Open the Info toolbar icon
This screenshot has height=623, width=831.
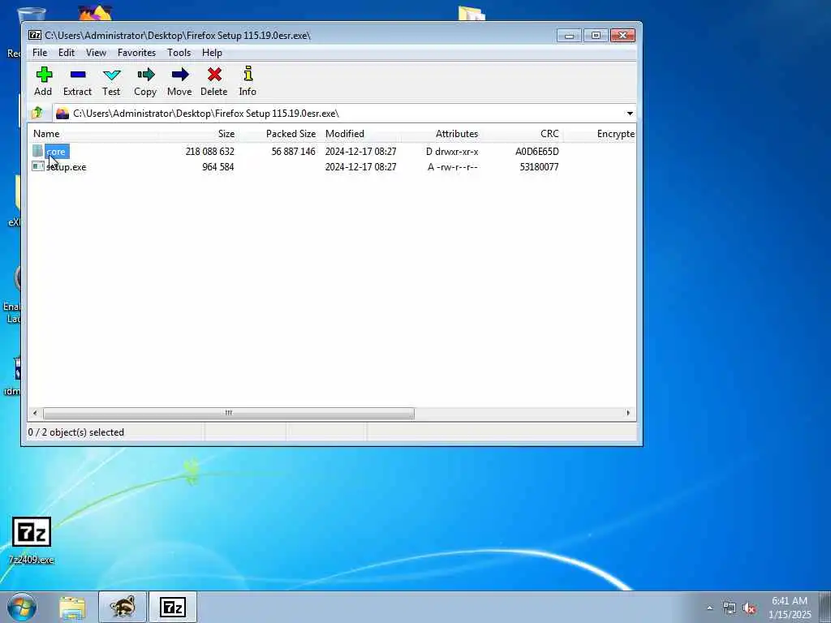248,74
